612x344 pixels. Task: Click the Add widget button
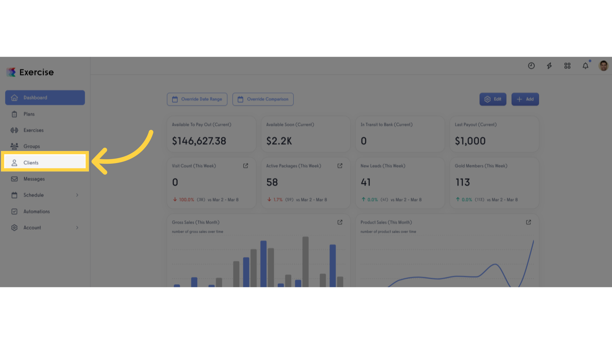coord(525,99)
